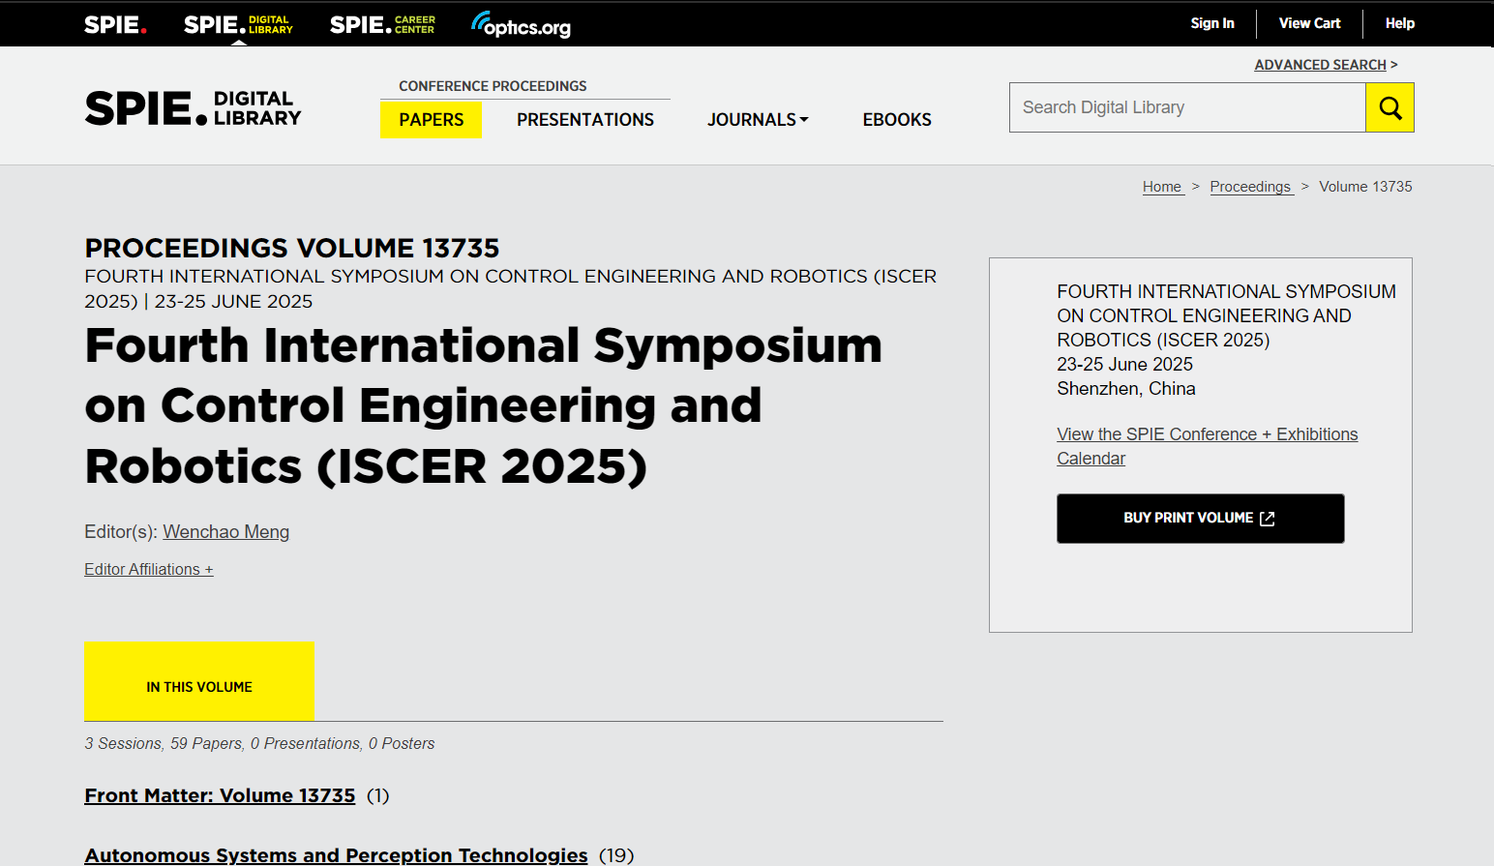Screen dimensions: 1494x866
Task: Switch to the Presentations tab
Action: [x=584, y=120]
